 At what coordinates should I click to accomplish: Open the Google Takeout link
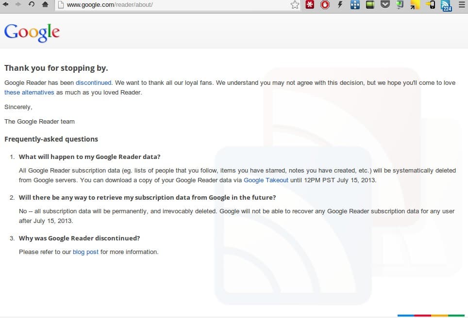click(x=266, y=180)
